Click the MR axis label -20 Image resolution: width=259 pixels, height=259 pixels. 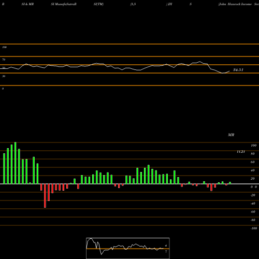pyautogui.click(x=253, y=195)
